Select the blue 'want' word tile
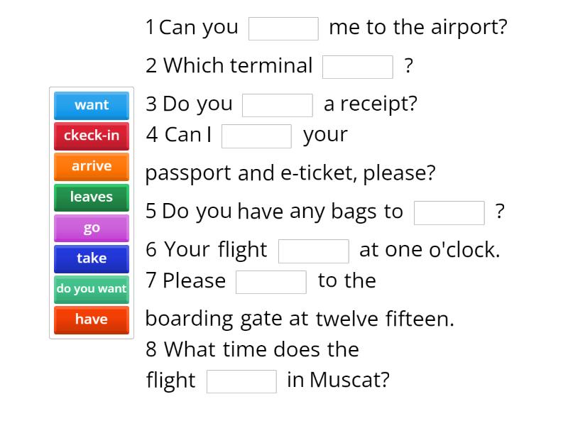 (x=92, y=105)
